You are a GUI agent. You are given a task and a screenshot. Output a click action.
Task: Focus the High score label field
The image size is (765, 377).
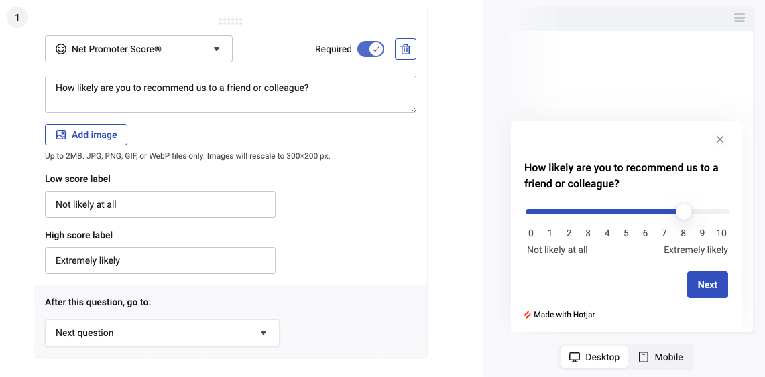point(160,260)
